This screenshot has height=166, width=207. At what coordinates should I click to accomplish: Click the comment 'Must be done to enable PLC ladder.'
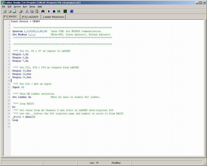75,97
